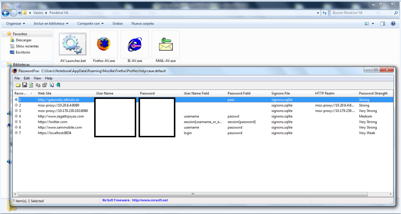Image resolution: width=401 pixels, height=214 pixels.
Task: Go back with Explorer back arrow button
Action: coord(5,13)
